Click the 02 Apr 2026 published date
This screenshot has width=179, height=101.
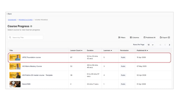pyautogui.click(x=141, y=75)
